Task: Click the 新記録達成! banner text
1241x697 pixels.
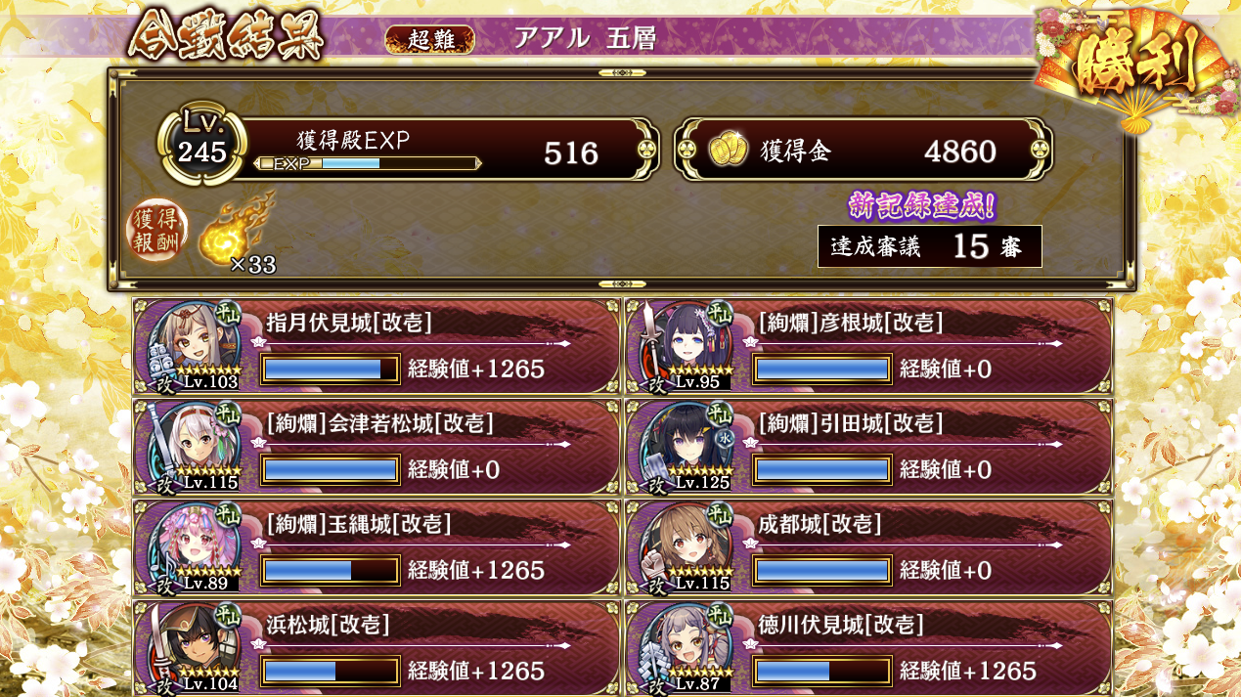Action: coord(921,205)
